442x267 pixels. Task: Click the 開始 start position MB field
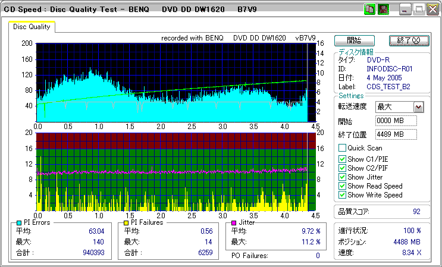(396, 121)
